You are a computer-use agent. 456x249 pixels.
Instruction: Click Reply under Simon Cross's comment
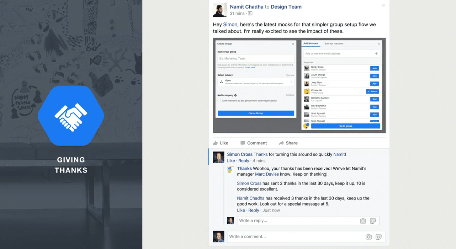(x=244, y=161)
